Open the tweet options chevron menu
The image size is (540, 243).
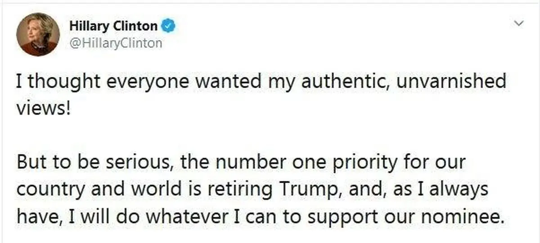[520, 23]
